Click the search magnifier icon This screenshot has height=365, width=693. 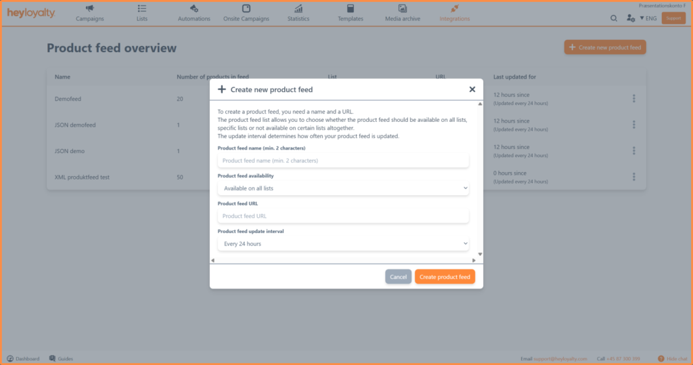point(614,18)
